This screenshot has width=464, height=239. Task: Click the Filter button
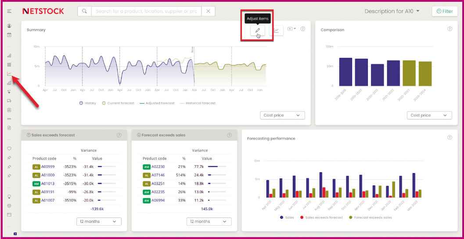click(445, 11)
